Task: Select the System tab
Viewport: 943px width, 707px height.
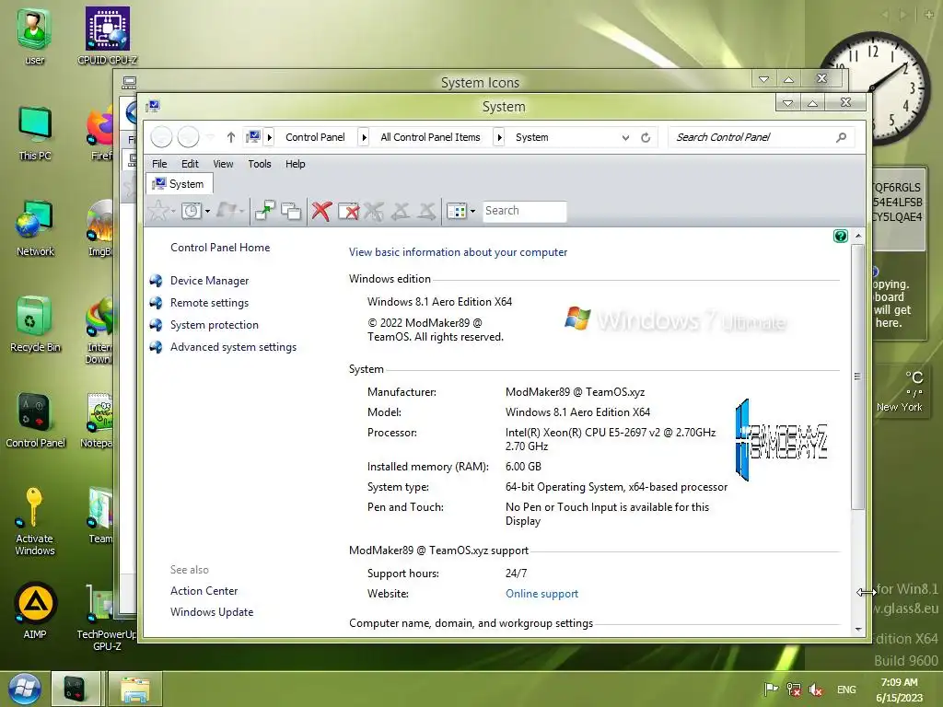Action: point(180,184)
